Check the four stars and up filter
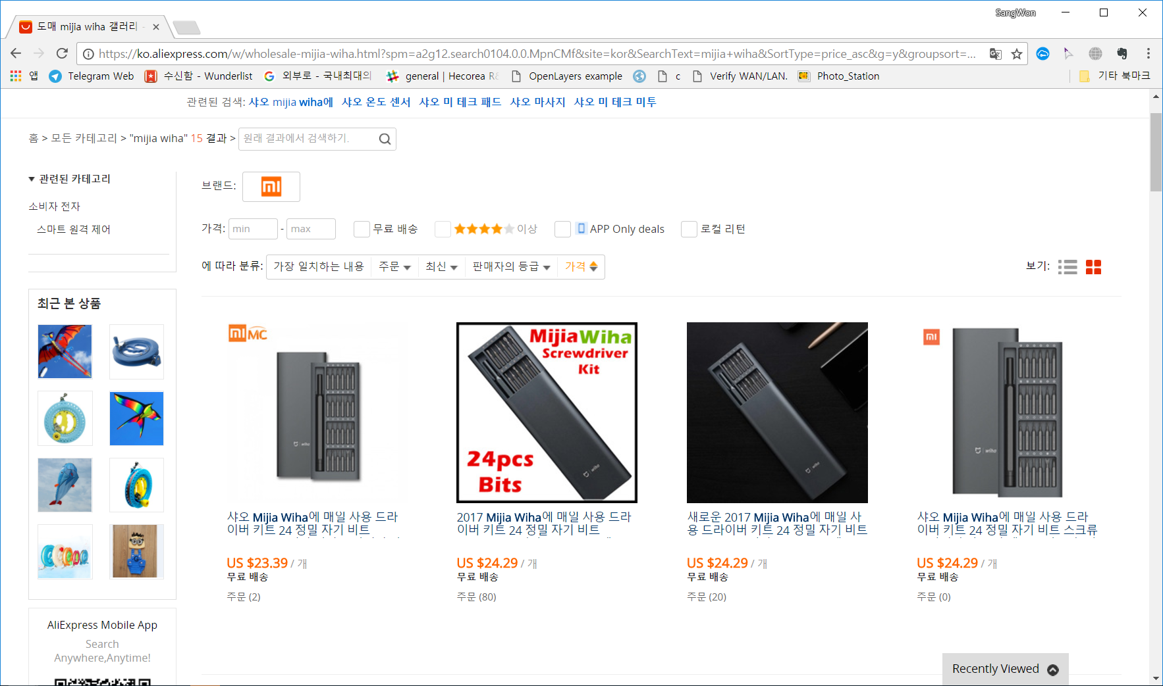 (443, 229)
